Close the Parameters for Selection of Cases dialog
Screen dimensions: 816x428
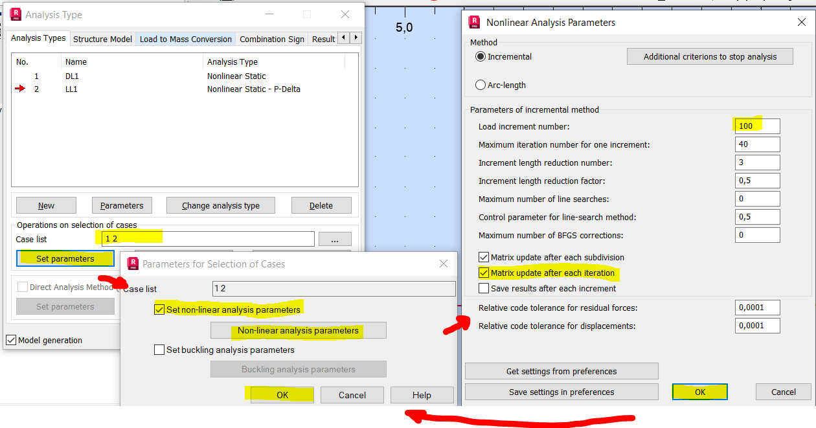[444, 264]
